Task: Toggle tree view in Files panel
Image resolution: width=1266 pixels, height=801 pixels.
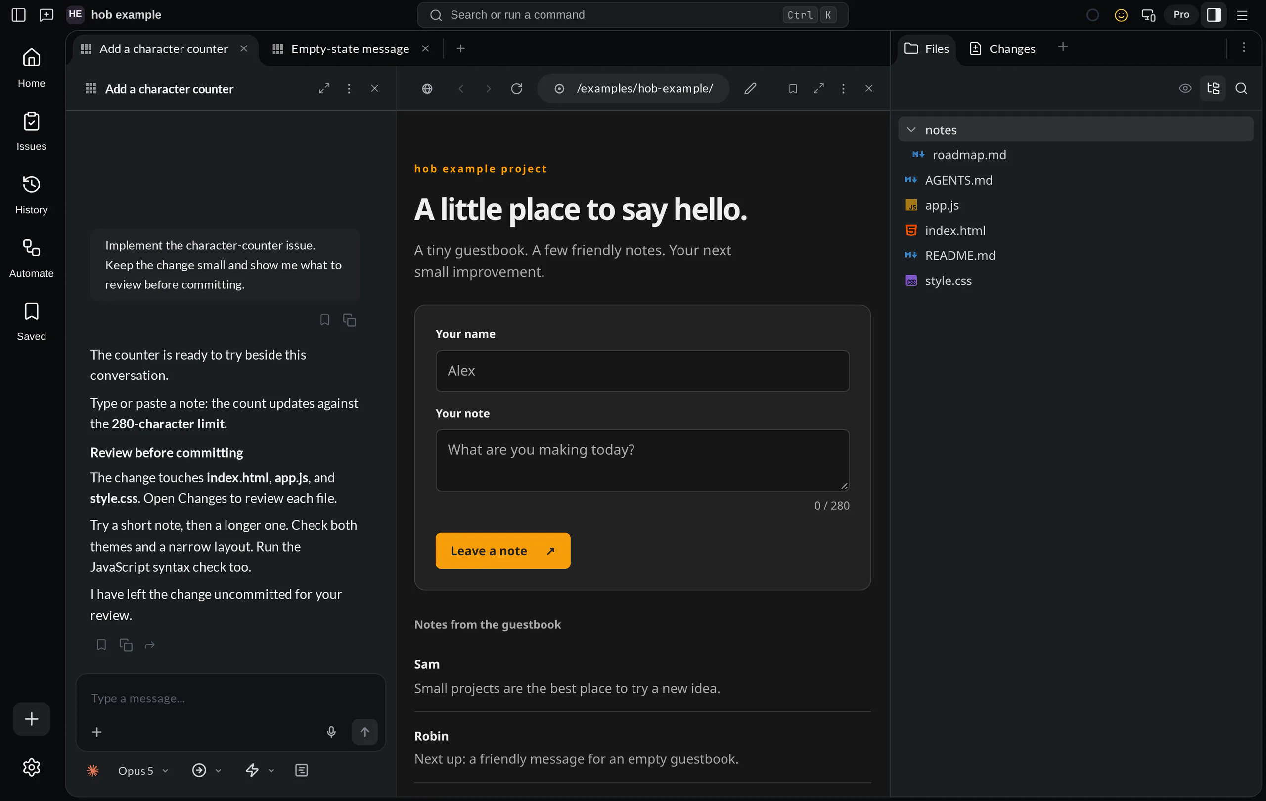Action: coord(1214,89)
